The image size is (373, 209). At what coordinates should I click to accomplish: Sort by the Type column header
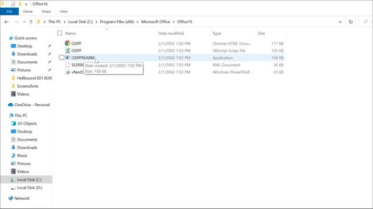216,34
